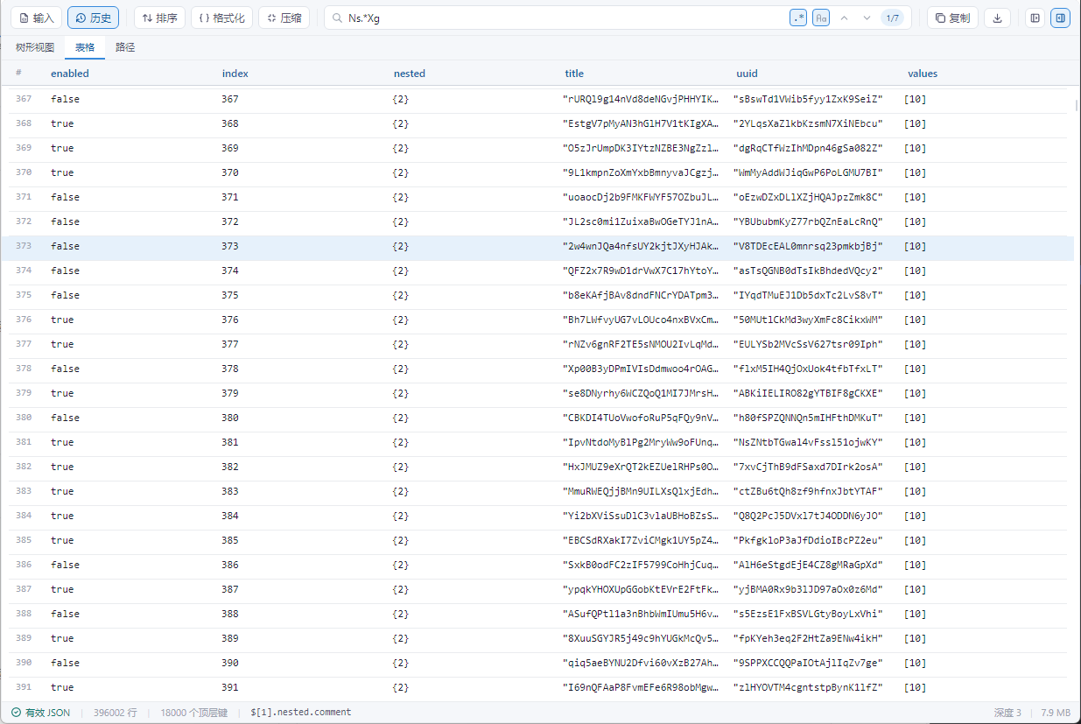1081x724 pixels.
Task: Expand values [10] in row 388
Action: [915, 614]
